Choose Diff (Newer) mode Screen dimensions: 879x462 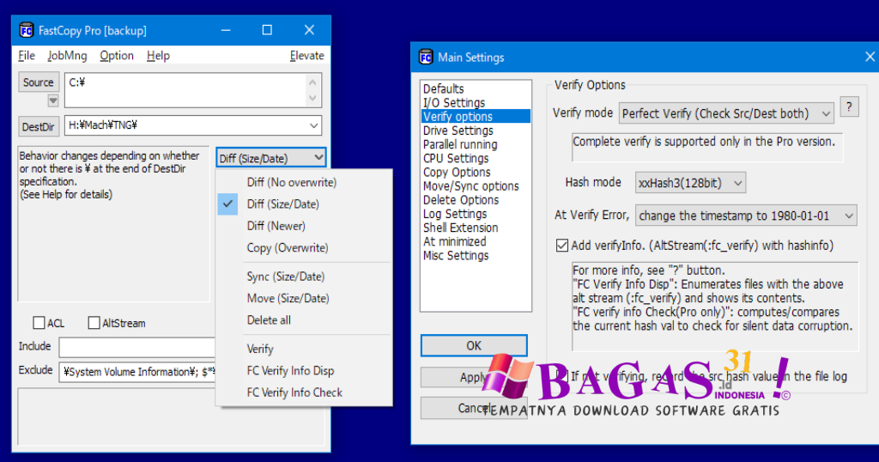click(276, 226)
